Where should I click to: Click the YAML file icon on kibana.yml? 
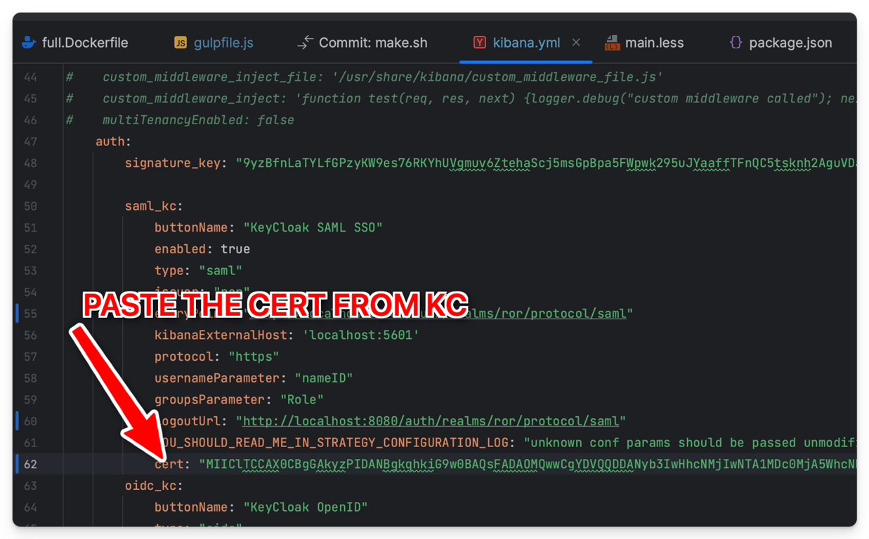click(x=479, y=43)
